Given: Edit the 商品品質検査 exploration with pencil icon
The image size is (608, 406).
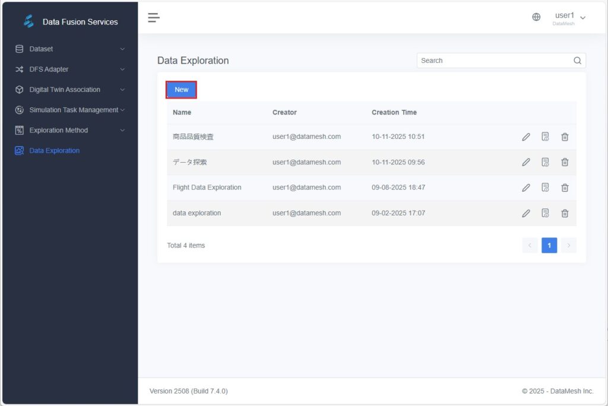Looking at the screenshot, I should pyautogui.click(x=526, y=137).
